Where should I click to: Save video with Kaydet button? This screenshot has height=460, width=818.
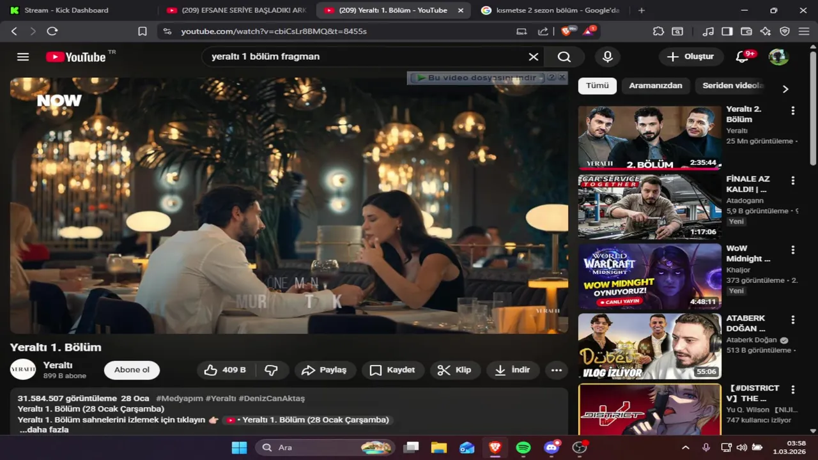tap(392, 370)
